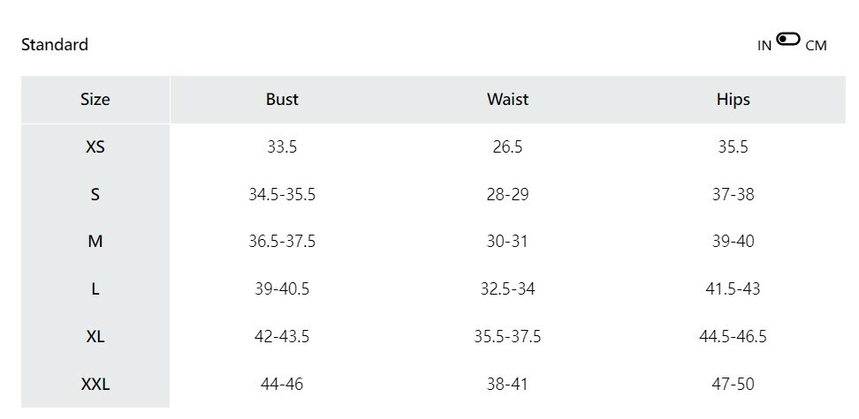Click the Hips column header

coord(733,100)
